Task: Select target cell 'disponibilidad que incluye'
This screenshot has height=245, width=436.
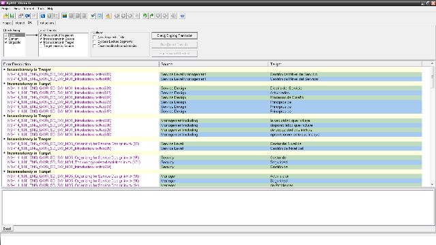Action: pyautogui.click(x=345, y=125)
